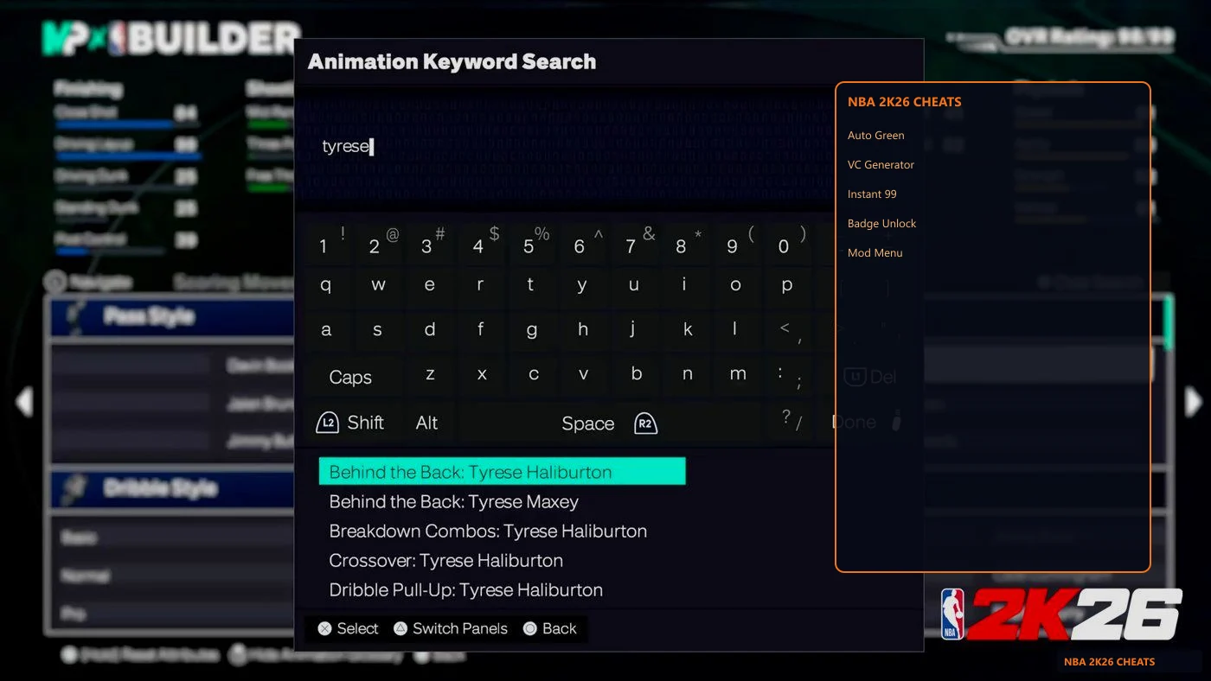Click the Back button label
This screenshot has height=681, width=1211.
pyautogui.click(x=559, y=629)
